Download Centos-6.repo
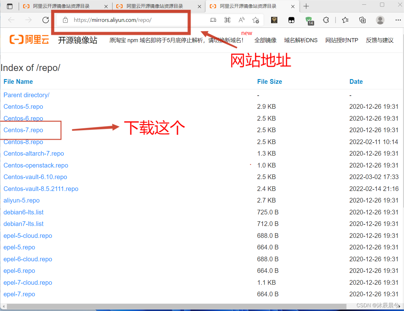 [23, 118]
